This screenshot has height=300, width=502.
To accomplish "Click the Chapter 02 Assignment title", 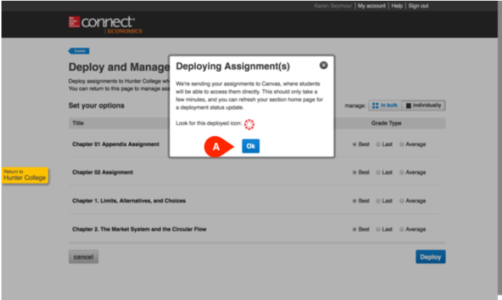I will point(102,172).
